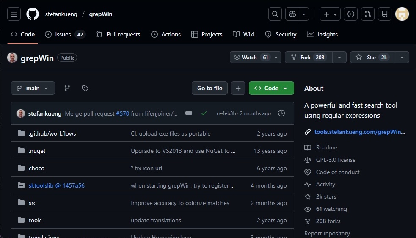Open commit 'when starting grepWin, try to register'
The height and width of the screenshot is (238, 416).
tap(182, 185)
